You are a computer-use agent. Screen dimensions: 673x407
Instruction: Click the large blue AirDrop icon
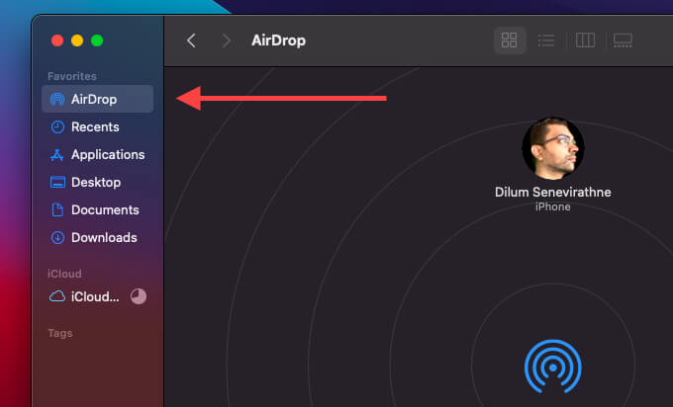pos(553,366)
